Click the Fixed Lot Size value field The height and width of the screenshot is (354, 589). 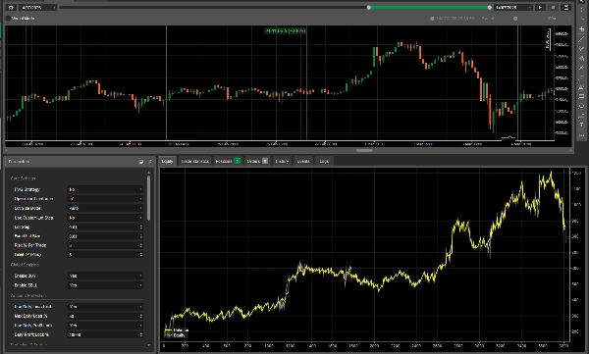[x=105, y=236]
